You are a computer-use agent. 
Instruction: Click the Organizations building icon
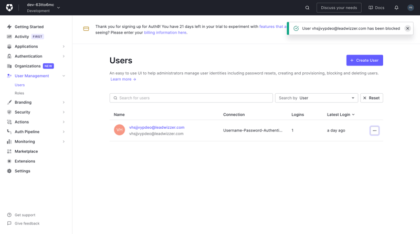pos(9,66)
